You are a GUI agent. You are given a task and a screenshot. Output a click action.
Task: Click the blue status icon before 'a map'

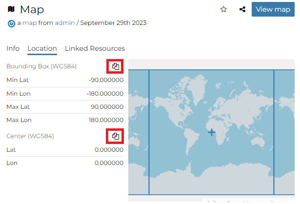(x=11, y=23)
